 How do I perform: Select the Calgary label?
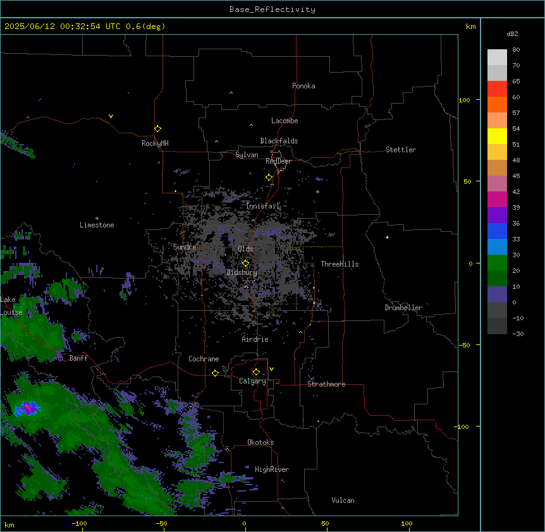(x=252, y=381)
